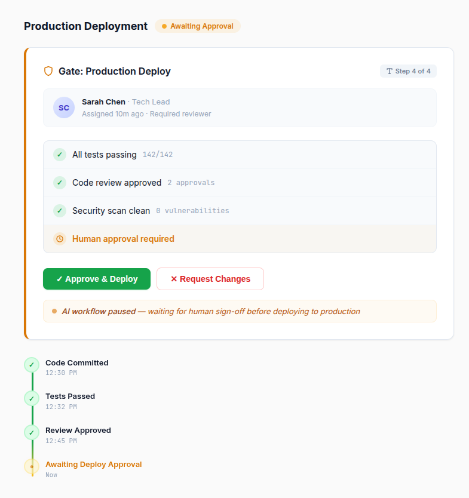Viewport: 469px width, 498px height.
Task: Click the clock icon on Human approval required
Action: click(x=59, y=238)
